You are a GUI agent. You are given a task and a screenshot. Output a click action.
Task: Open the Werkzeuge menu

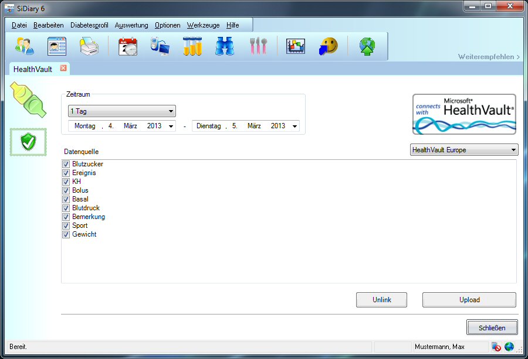pyautogui.click(x=203, y=25)
